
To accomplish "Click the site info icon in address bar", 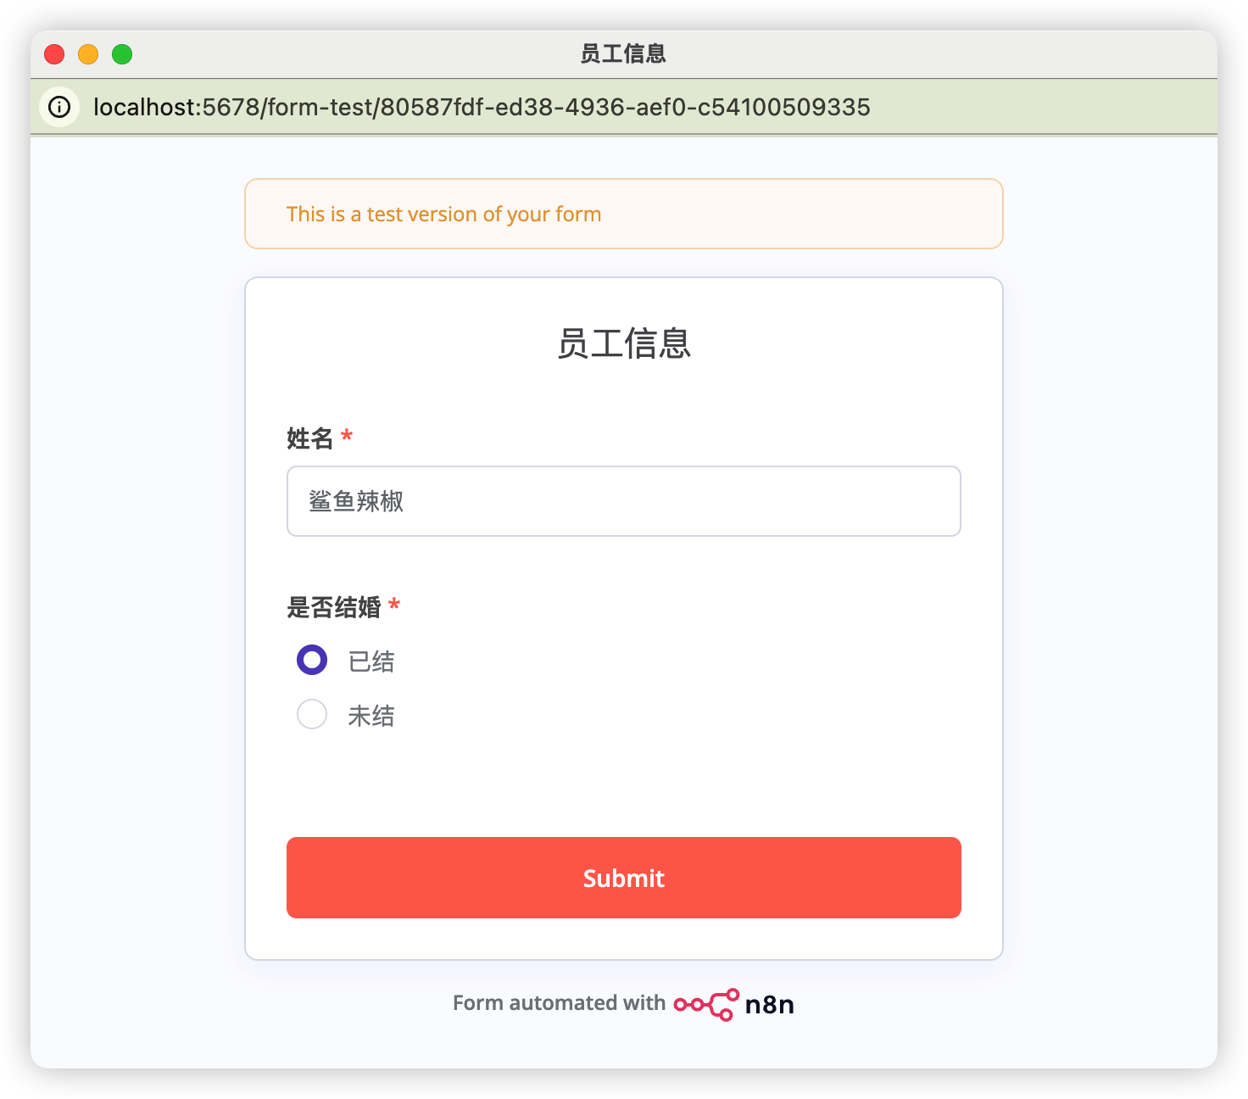I will [59, 107].
